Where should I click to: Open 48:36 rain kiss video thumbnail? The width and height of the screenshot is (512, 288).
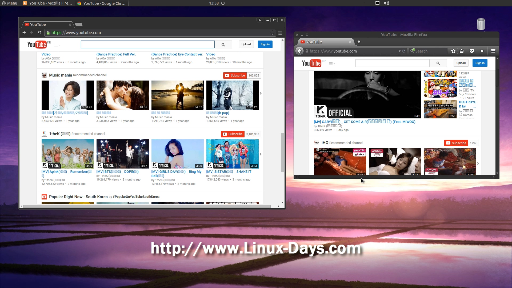coord(123,95)
